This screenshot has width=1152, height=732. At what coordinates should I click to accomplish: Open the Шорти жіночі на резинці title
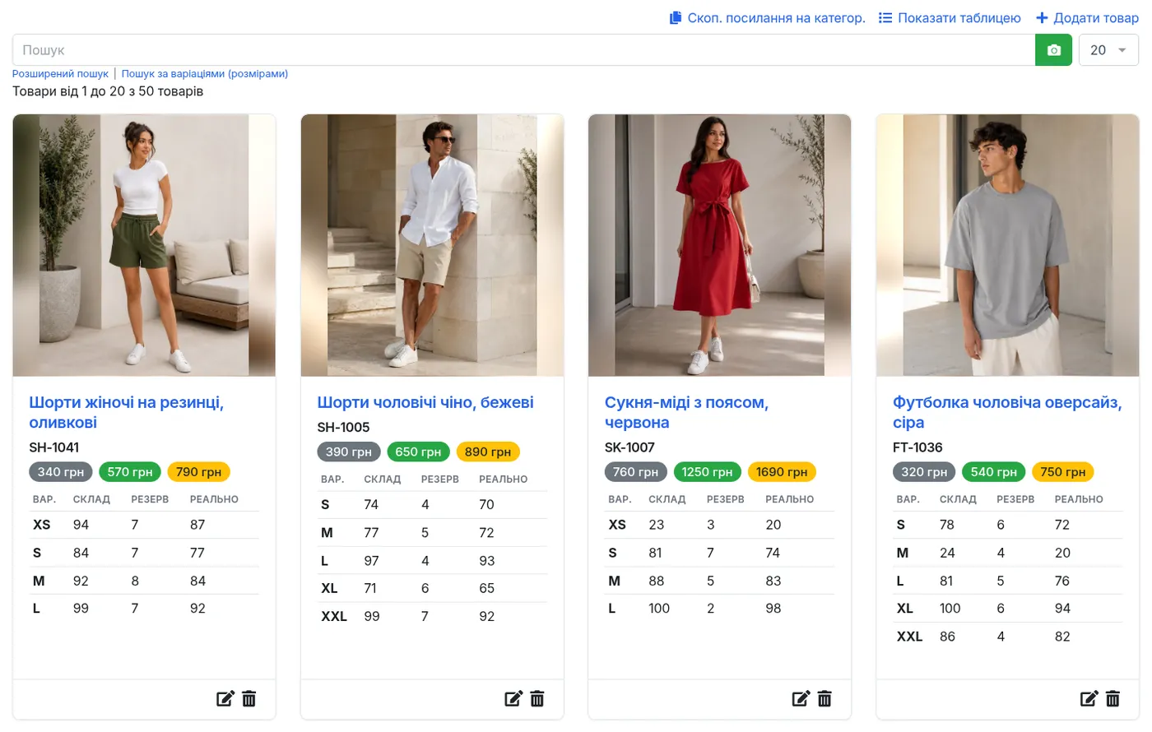coord(127,412)
